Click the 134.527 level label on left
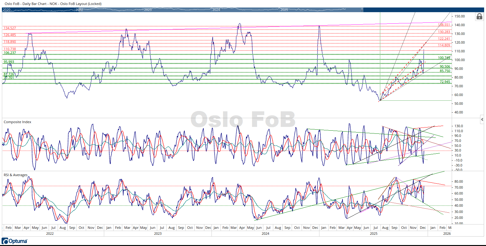486x246 pixels. [10, 28]
